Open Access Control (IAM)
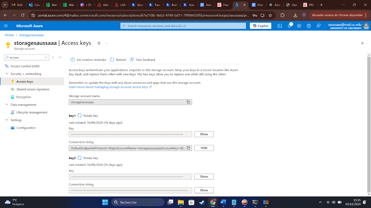Image resolution: width=371 pixels, height=208 pixels. [25, 66]
